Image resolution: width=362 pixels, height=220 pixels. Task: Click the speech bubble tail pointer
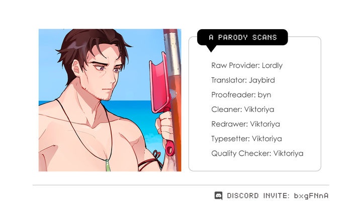(x=211, y=48)
